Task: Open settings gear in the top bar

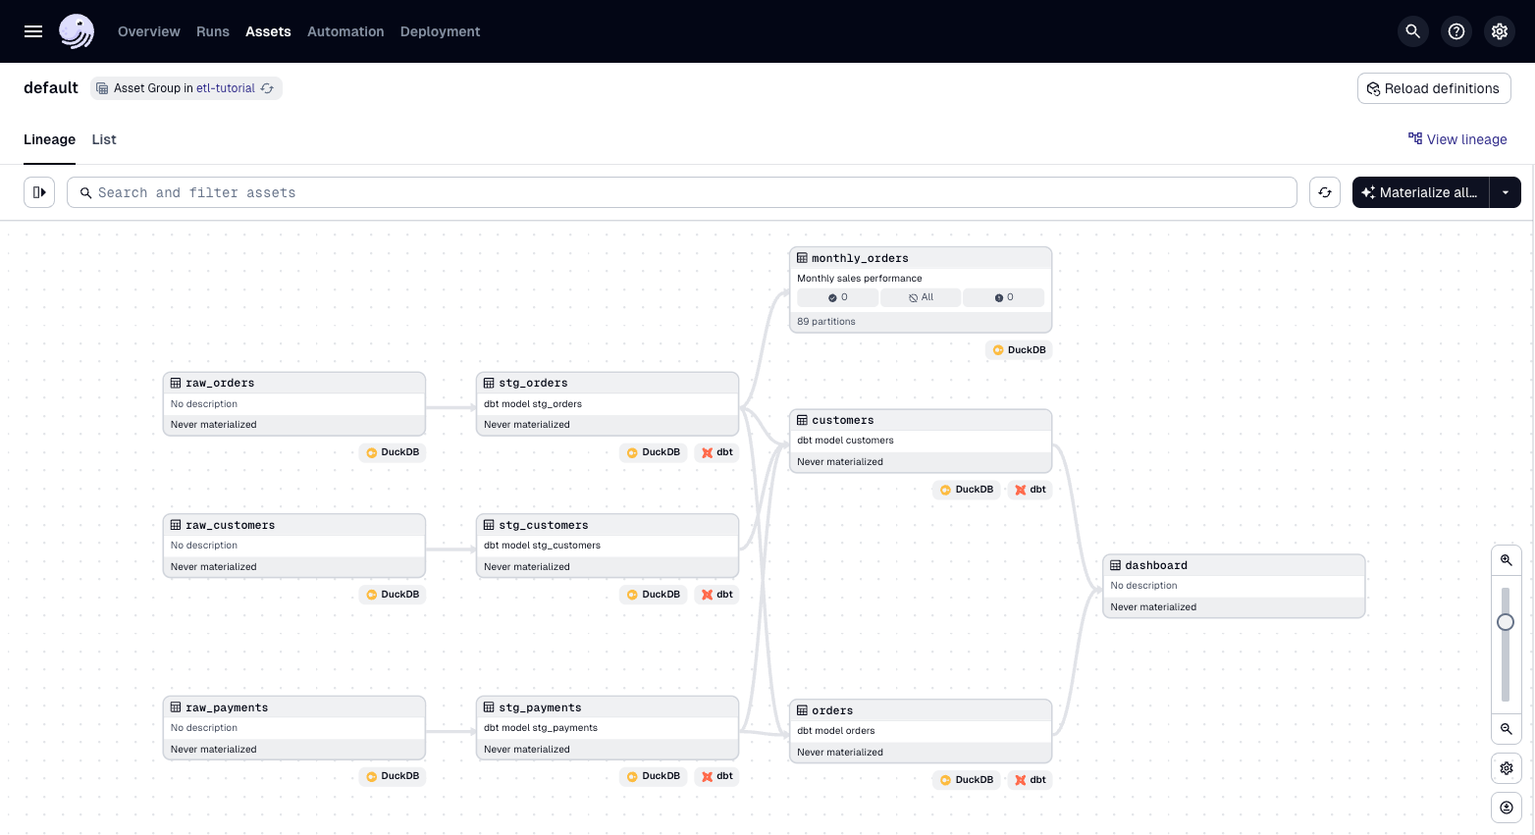Action: click(x=1500, y=31)
